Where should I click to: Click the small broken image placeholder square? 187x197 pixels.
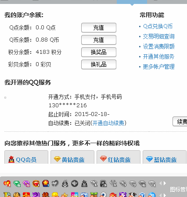coord(5,98)
